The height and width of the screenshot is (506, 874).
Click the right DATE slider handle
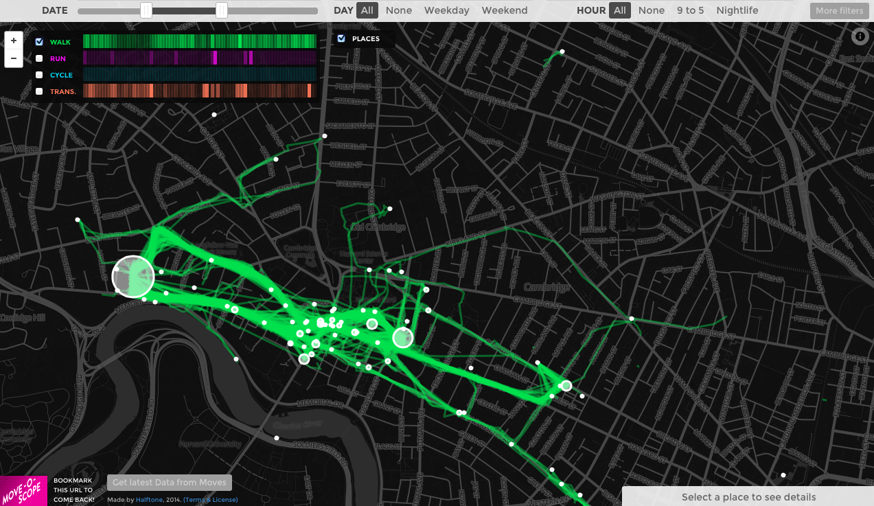[222, 10]
